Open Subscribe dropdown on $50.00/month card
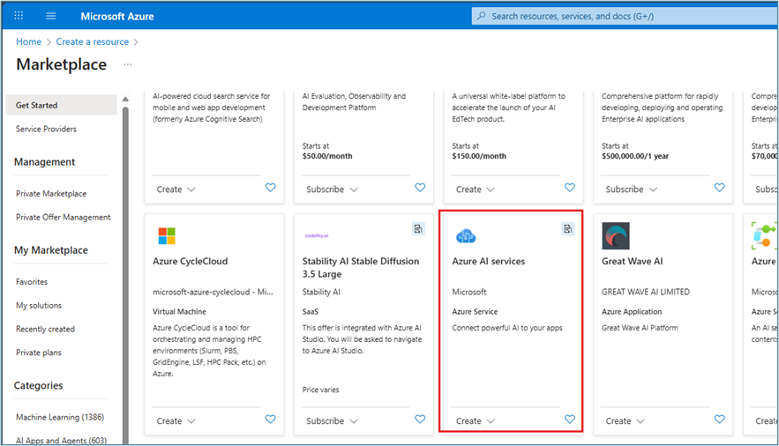 [332, 190]
